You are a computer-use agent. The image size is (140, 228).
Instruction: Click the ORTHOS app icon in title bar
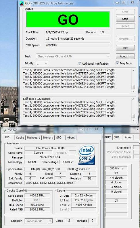point(22,3)
